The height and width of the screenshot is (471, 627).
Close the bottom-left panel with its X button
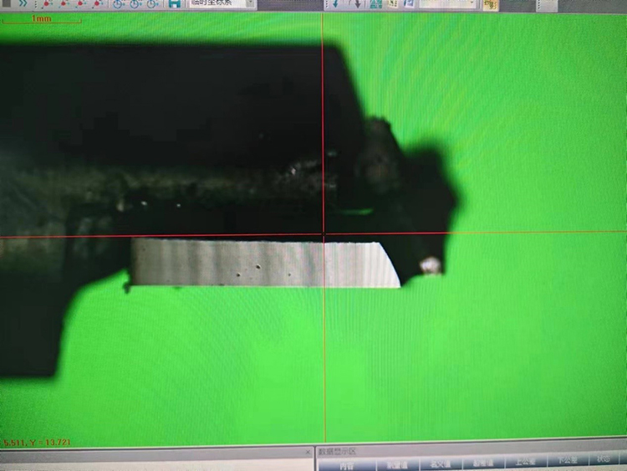click(x=306, y=452)
